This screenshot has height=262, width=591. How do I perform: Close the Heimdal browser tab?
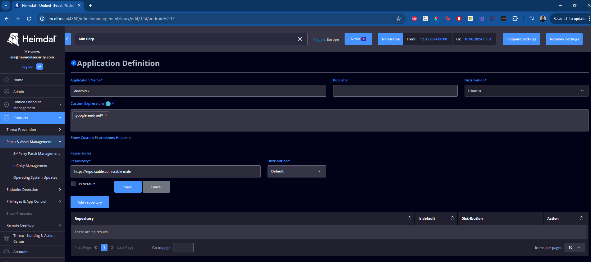pos(79,5)
